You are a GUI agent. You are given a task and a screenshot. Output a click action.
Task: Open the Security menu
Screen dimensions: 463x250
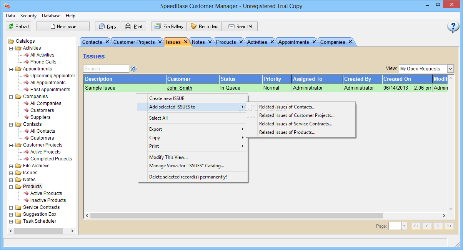coord(28,16)
